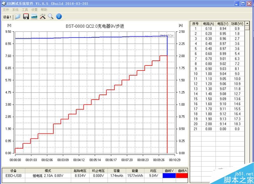Switch to the 设备1 tab
This screenshot has height=184, width=254.
point(7,17)
